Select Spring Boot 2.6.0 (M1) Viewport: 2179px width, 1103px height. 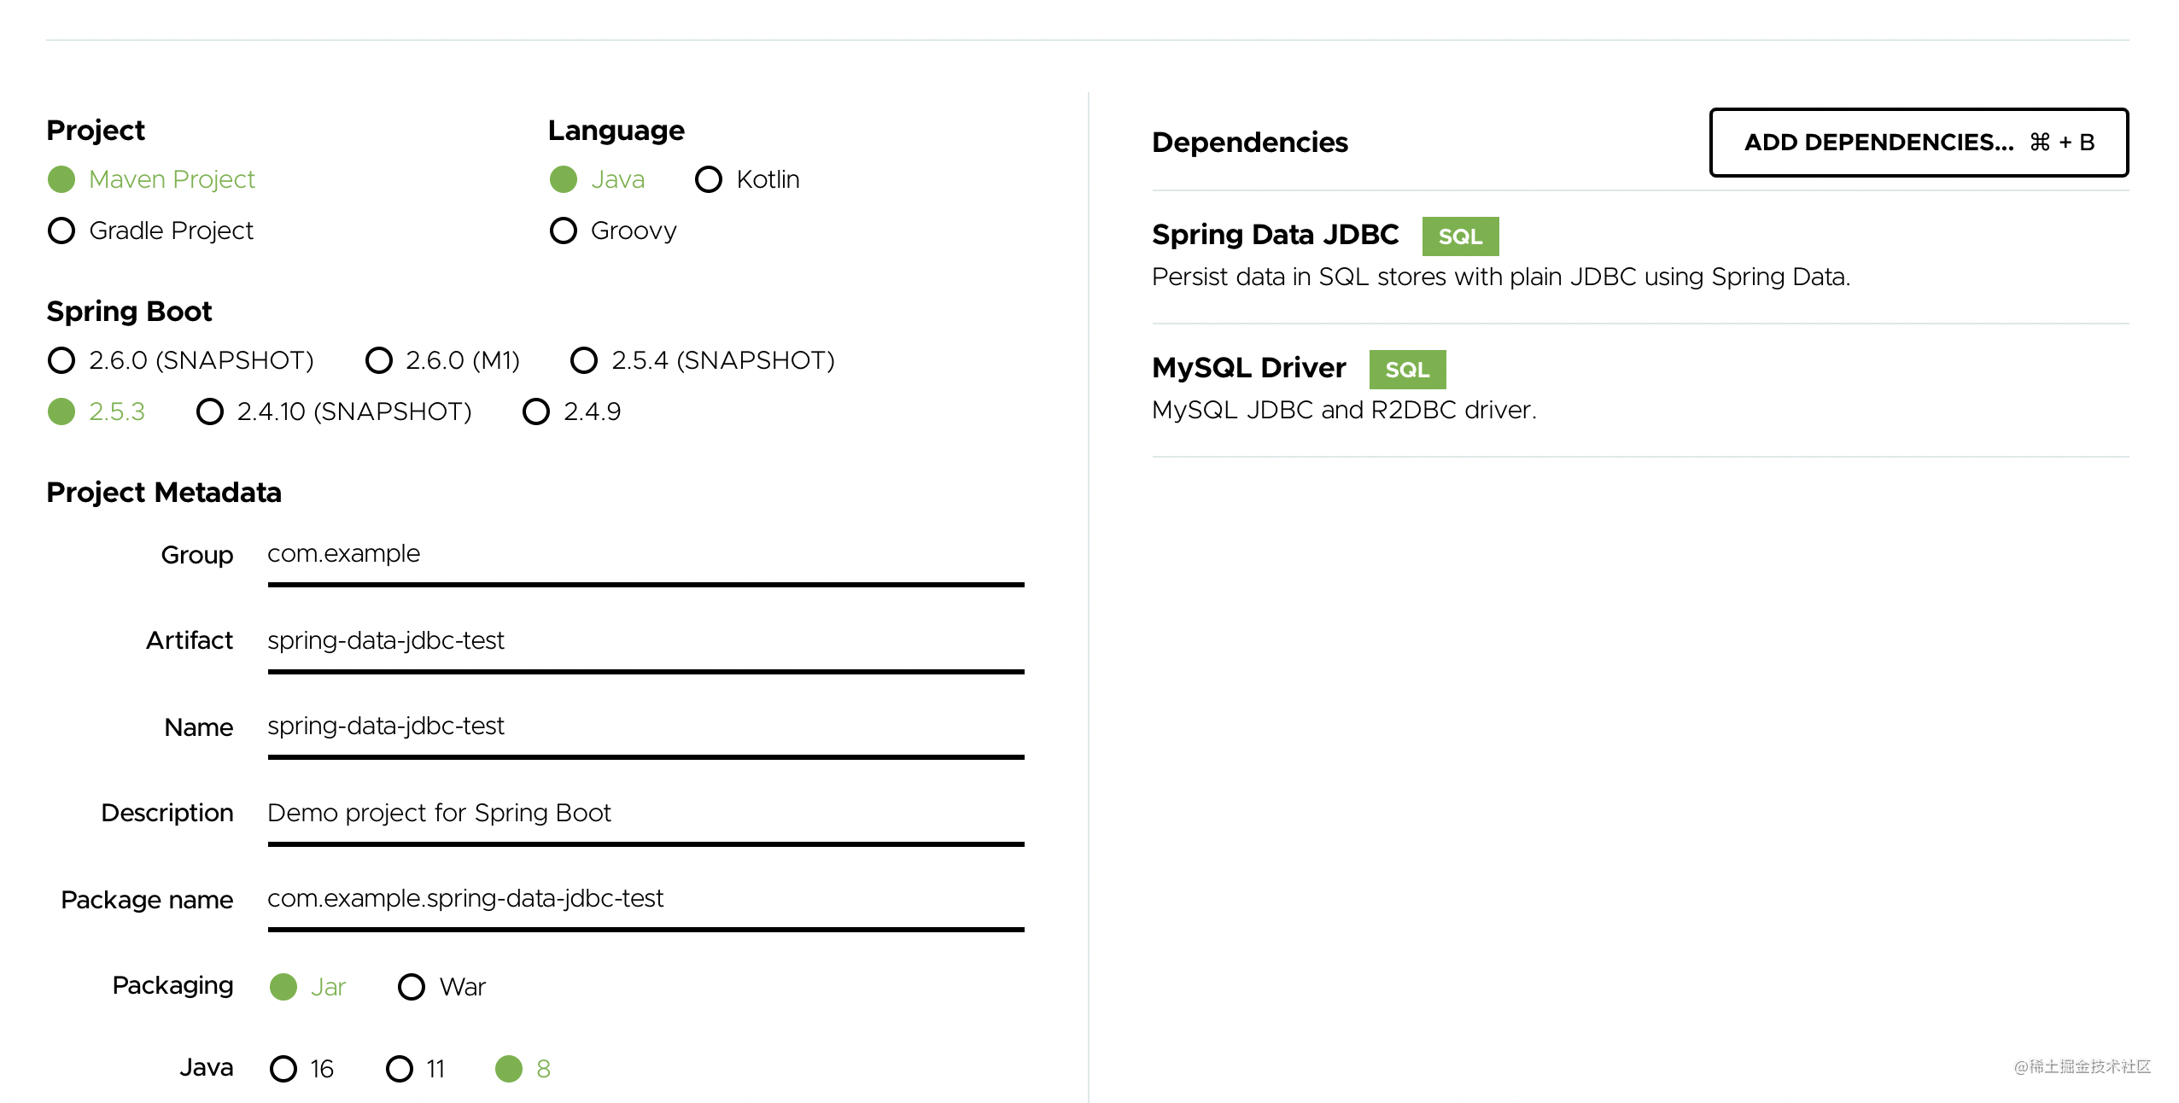378,360
